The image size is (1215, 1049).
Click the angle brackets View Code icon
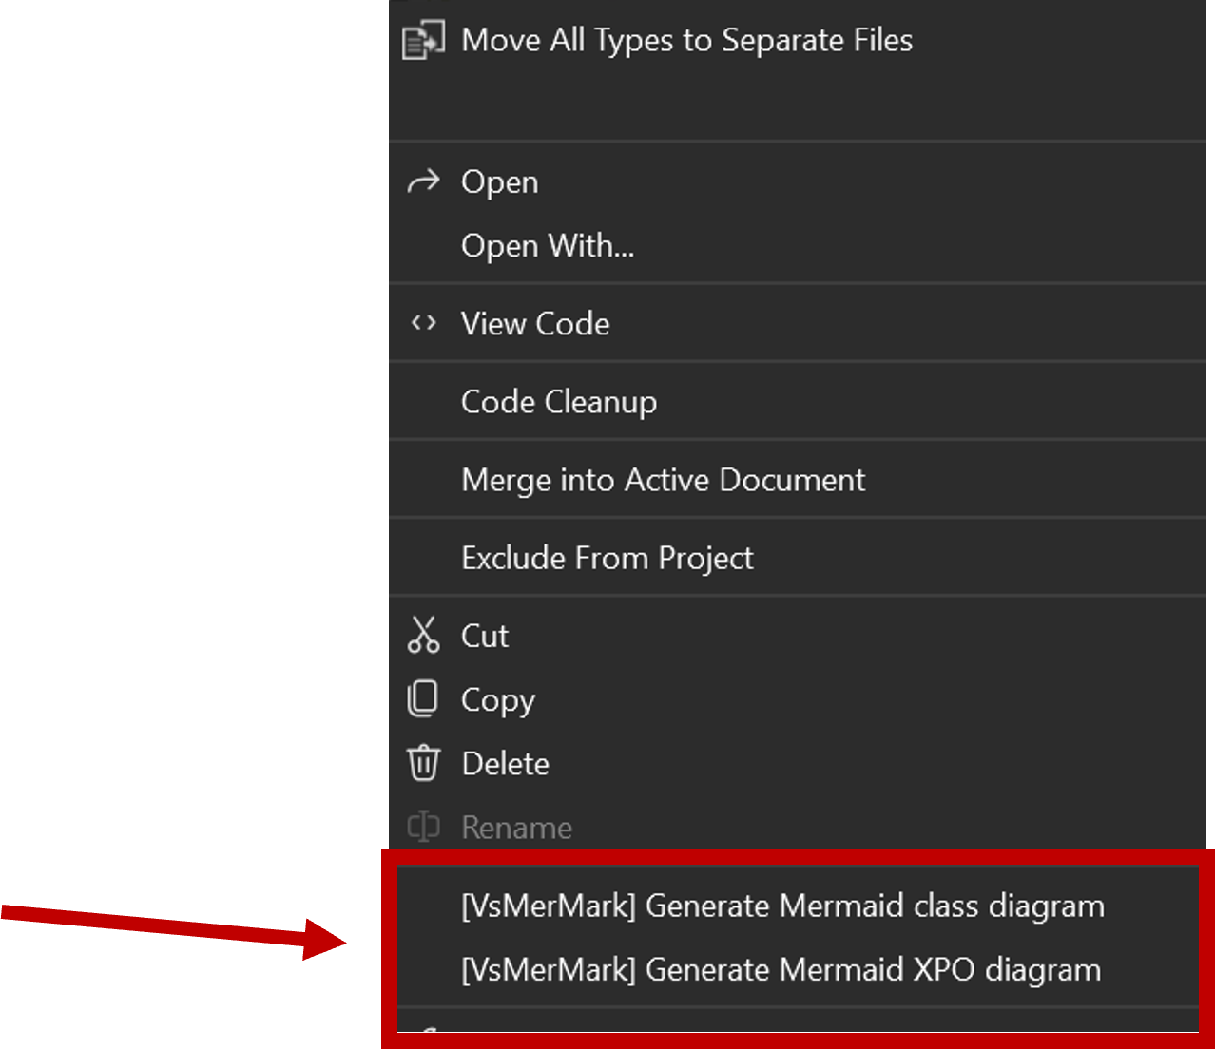tap(422, 323)
